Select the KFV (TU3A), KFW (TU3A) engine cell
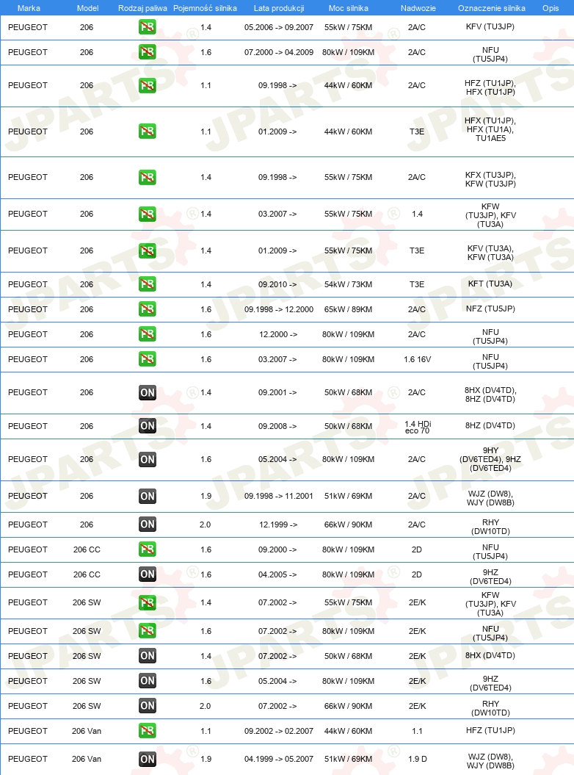Image resolution: width=574 pixels, height=775 pixels. (x=490, y=253)
